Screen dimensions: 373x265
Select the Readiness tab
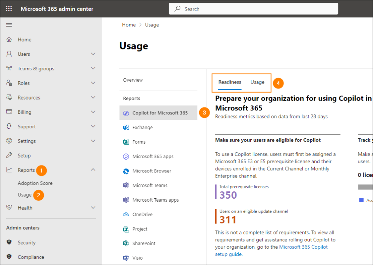229,82
